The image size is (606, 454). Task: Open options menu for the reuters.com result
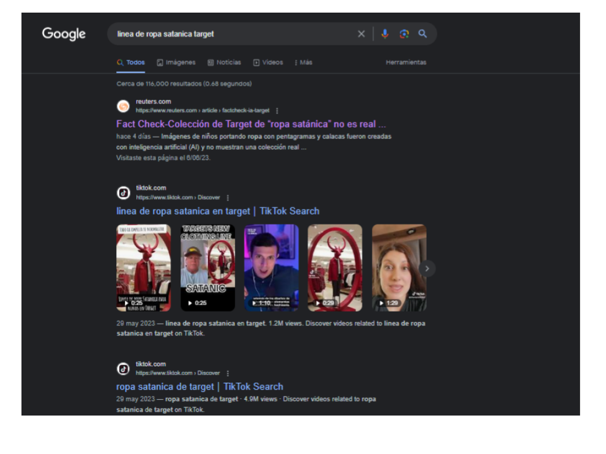click(277, 111)
